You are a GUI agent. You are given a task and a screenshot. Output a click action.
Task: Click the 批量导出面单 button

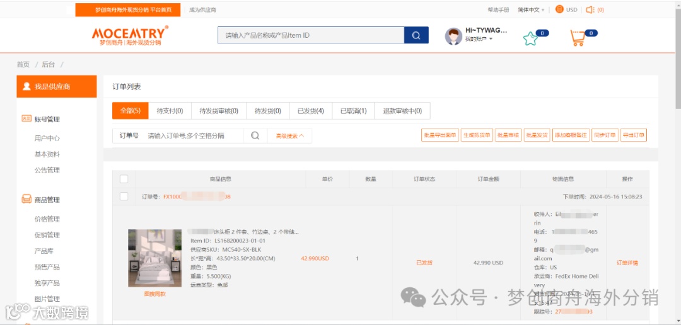(x=440, y=135)
